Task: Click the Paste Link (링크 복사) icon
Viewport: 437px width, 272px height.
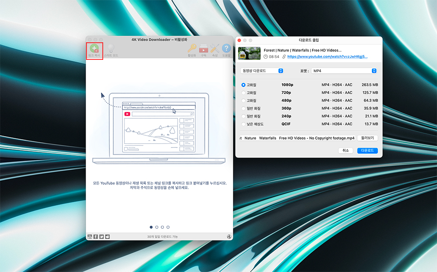Action: coord(94,49)
